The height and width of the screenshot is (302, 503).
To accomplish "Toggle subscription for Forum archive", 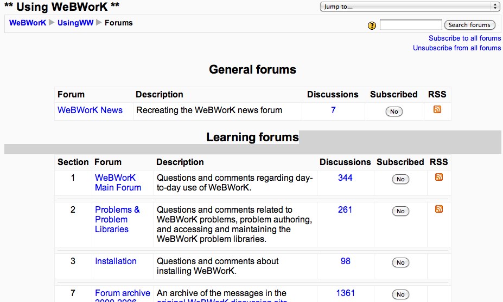I will click(x=400, y=294).
